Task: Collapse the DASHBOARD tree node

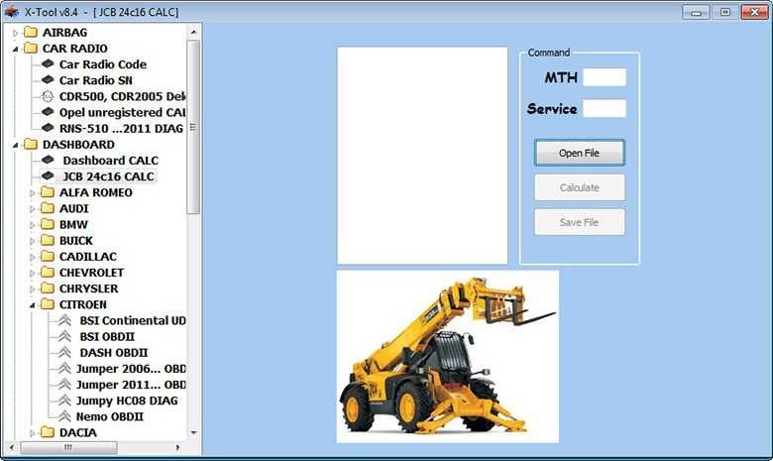Action: click(x=15, y=145)
